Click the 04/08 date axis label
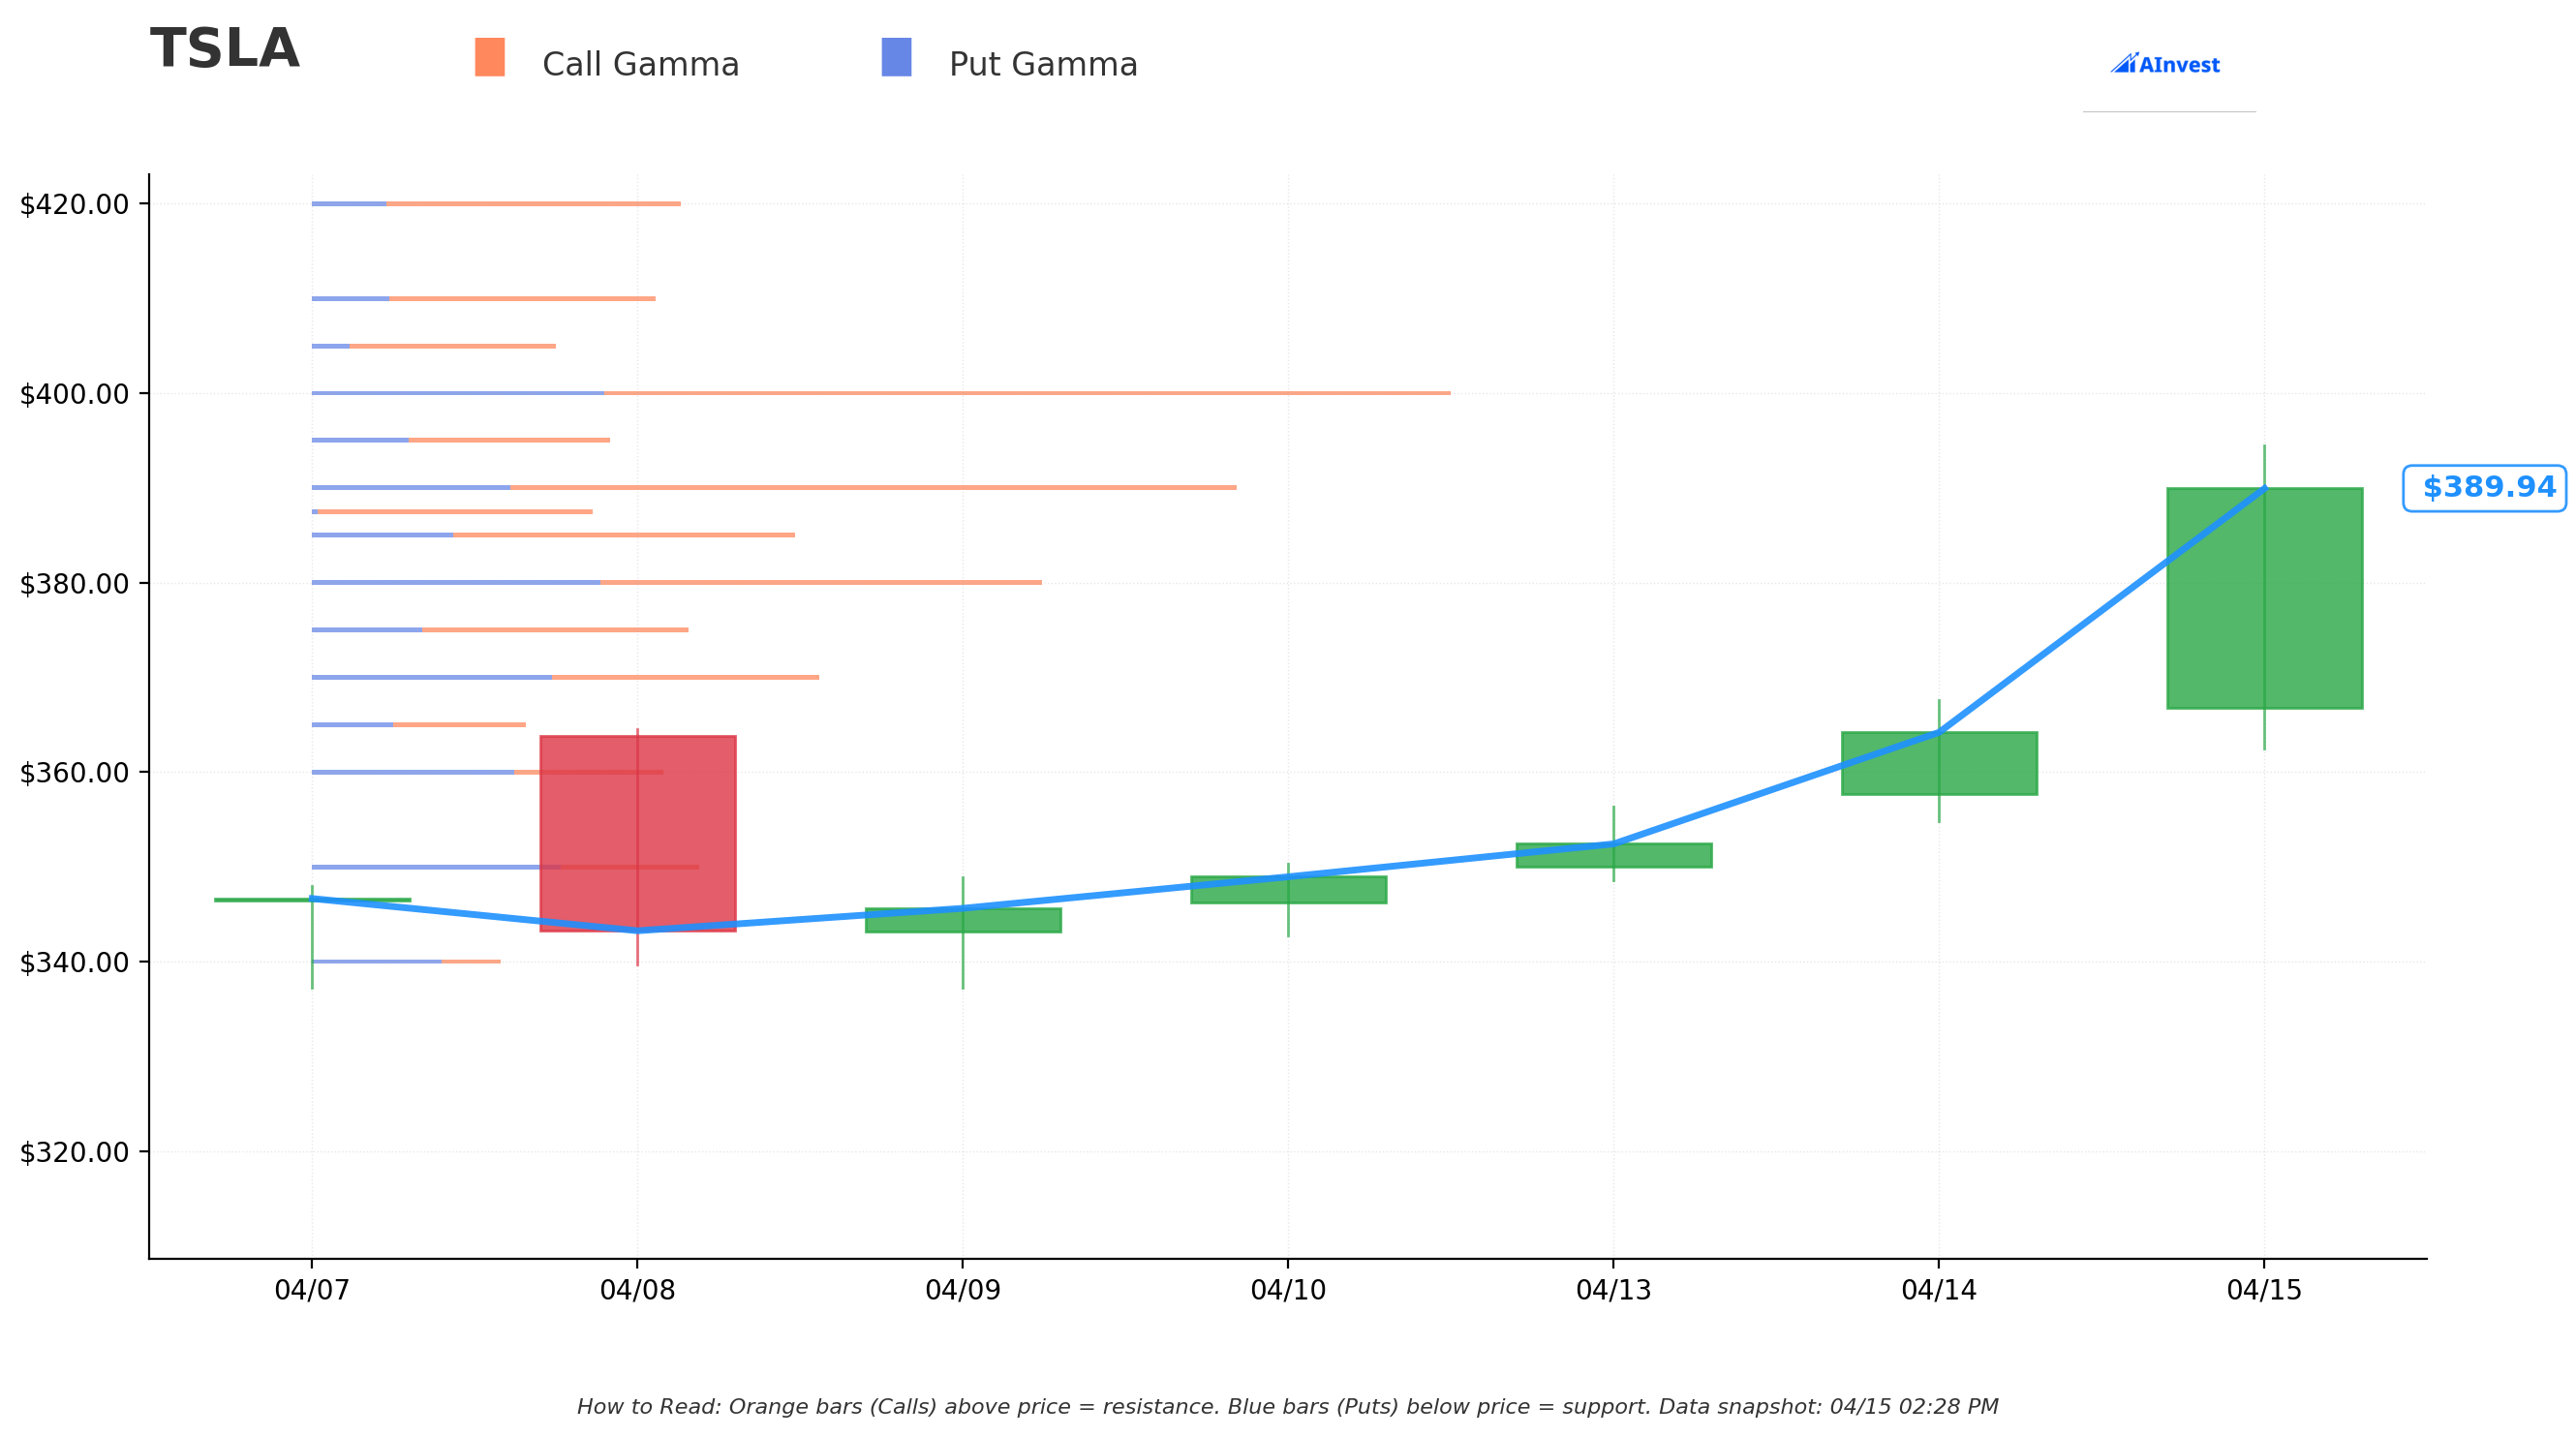The image size is (2576, 1437). point(638,1290)
